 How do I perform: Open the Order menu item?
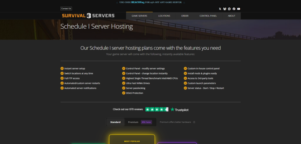point(185,16)
